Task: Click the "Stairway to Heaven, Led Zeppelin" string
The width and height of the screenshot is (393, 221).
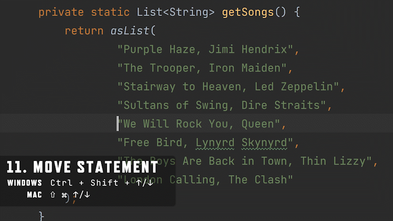Action: (228, 87)
